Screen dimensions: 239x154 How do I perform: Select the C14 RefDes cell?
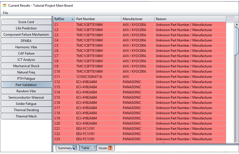click(64, 92)
